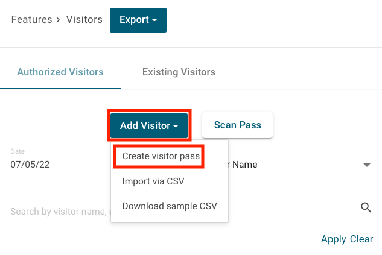The image size is (382, 255).
Task: Click the search magnifier icon
Action: pyautogui.click(x=366, y=208)
